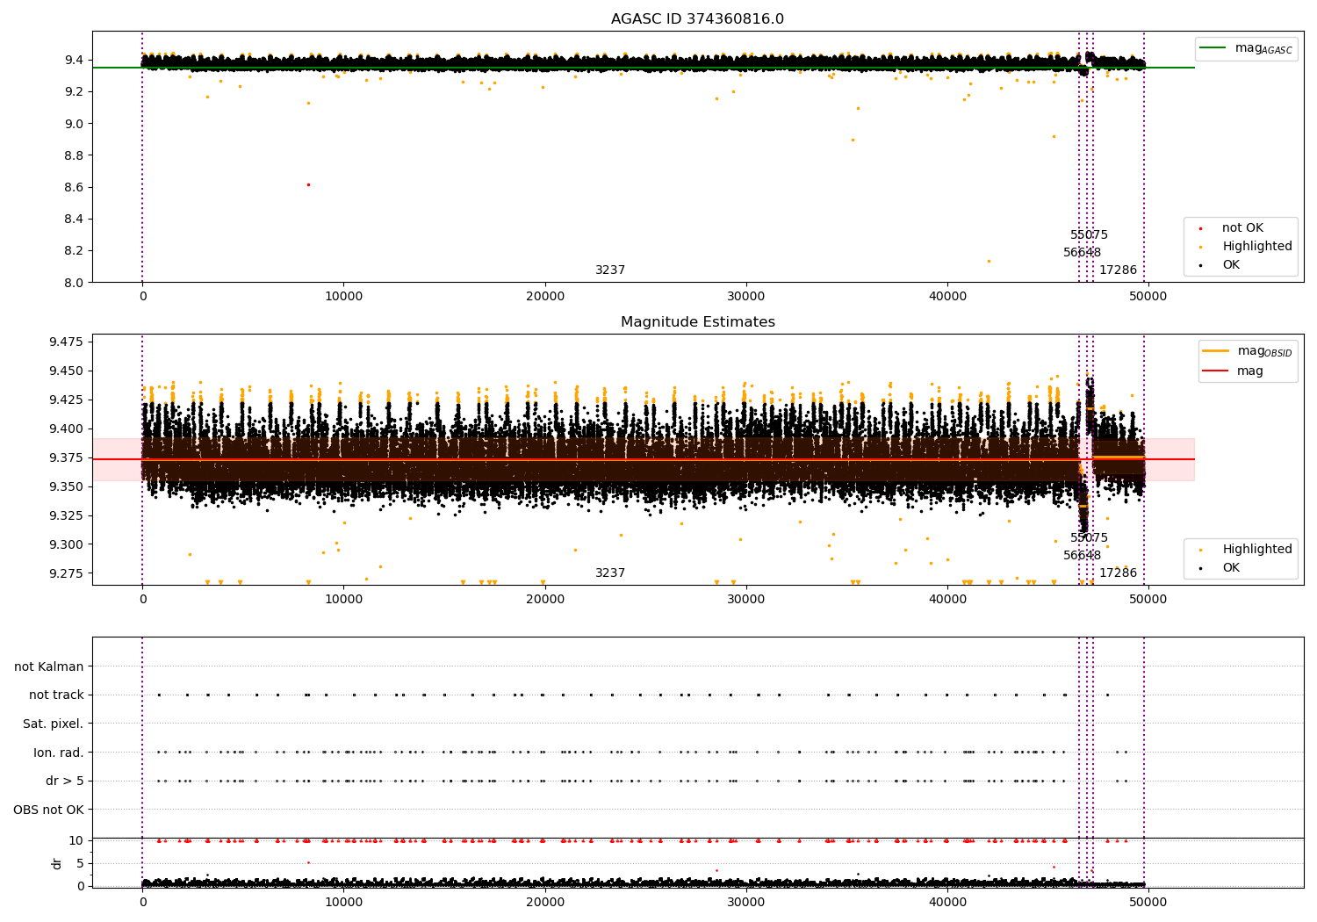Click 'Highlighted' in the top plot legend

(1246, 247)
